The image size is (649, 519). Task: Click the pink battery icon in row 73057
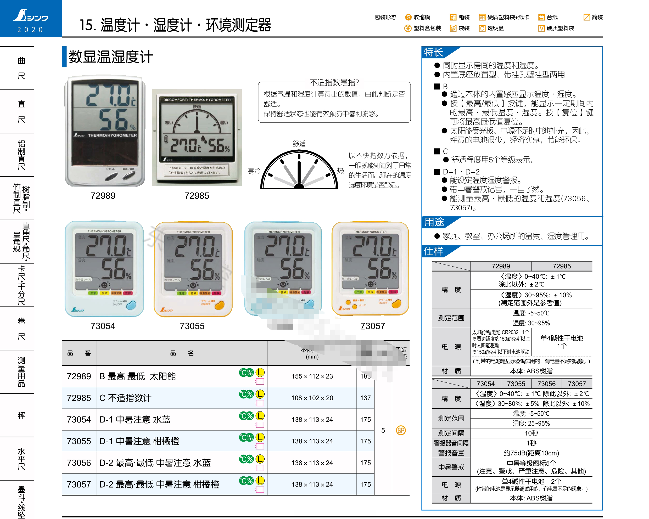260,490
